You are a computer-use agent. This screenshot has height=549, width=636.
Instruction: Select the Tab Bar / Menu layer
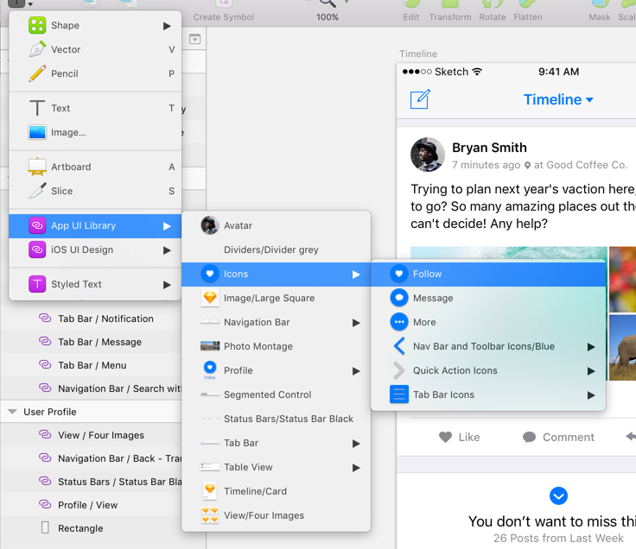pyautogui.click(x=91, y=365)
